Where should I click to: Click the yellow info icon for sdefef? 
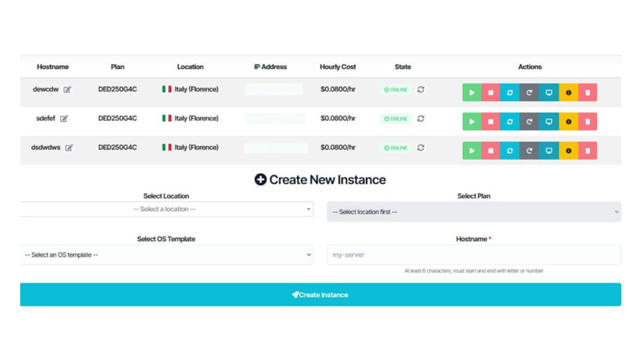tap(568, 122)
